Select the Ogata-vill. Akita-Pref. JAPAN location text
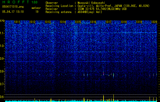This screenshot has width=160, height=102. (113, 6)
